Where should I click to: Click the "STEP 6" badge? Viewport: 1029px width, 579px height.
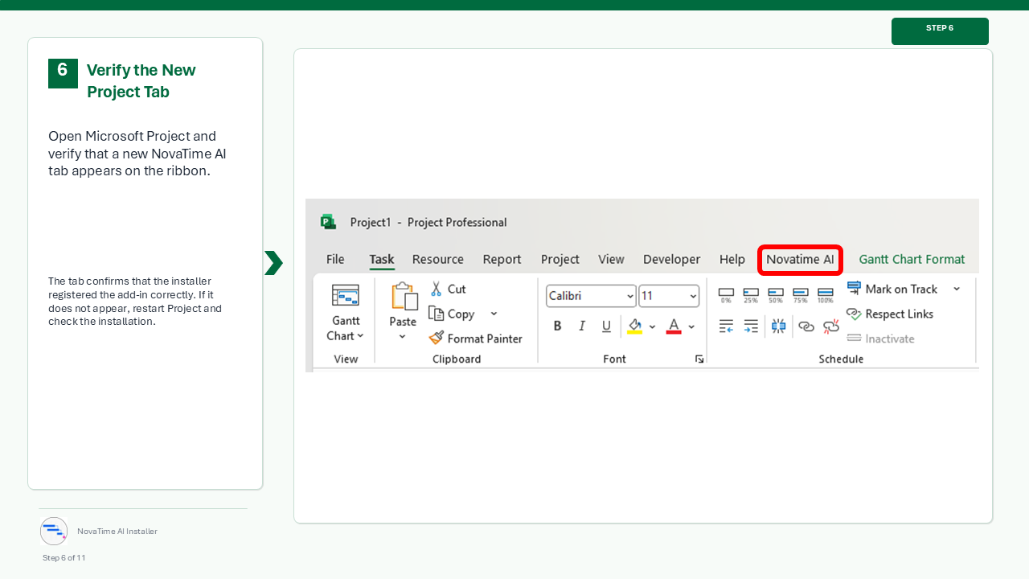(940, 31)
